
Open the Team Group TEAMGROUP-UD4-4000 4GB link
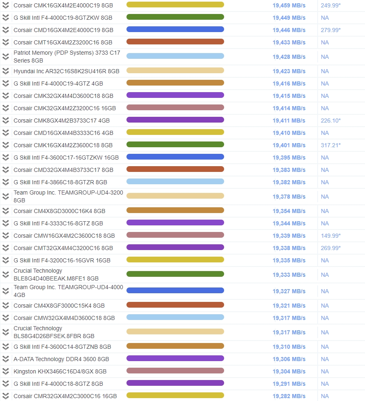[68, 291]
